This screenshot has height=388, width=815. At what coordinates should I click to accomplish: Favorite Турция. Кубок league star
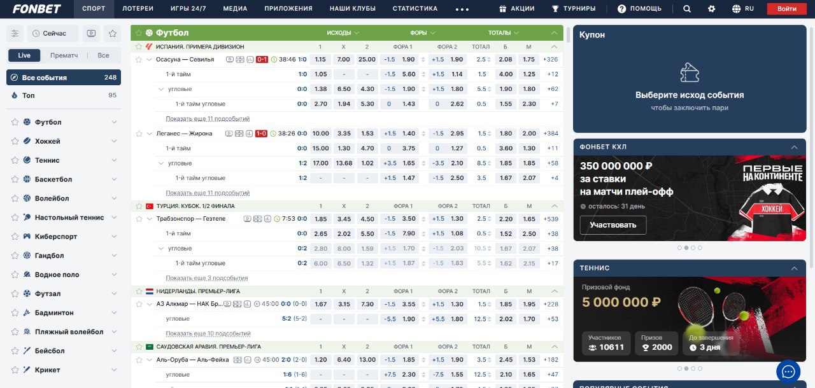139,206
